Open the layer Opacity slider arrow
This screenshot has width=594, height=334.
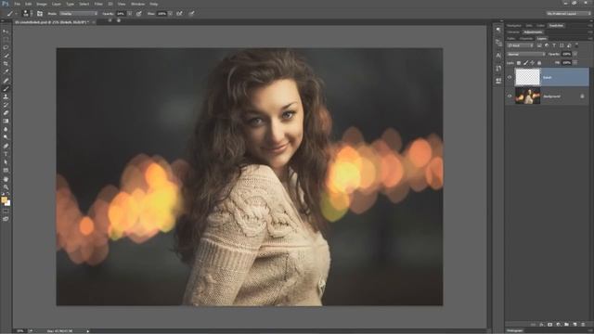pos(575,54)
